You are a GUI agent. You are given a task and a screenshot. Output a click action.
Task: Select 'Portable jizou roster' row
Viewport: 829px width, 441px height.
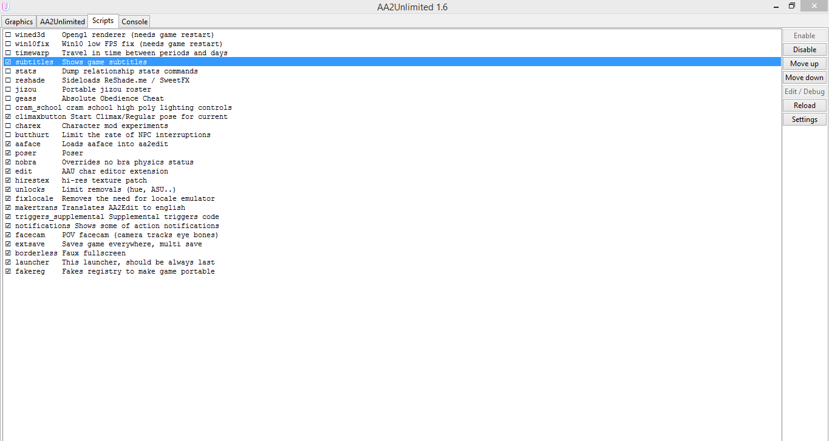click(392, 89)
